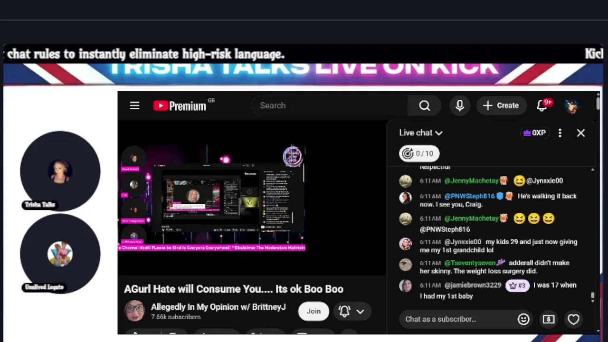Click the Trisha Talks Live on Kick banner
Viewport: 608px width, 342px height.
click(303, 74)
